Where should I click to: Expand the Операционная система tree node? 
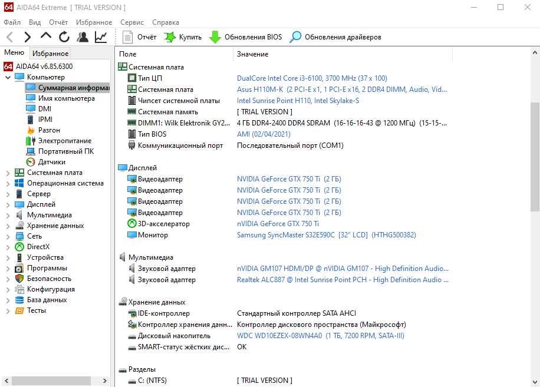pyautogui.click(x=8, y=184)
